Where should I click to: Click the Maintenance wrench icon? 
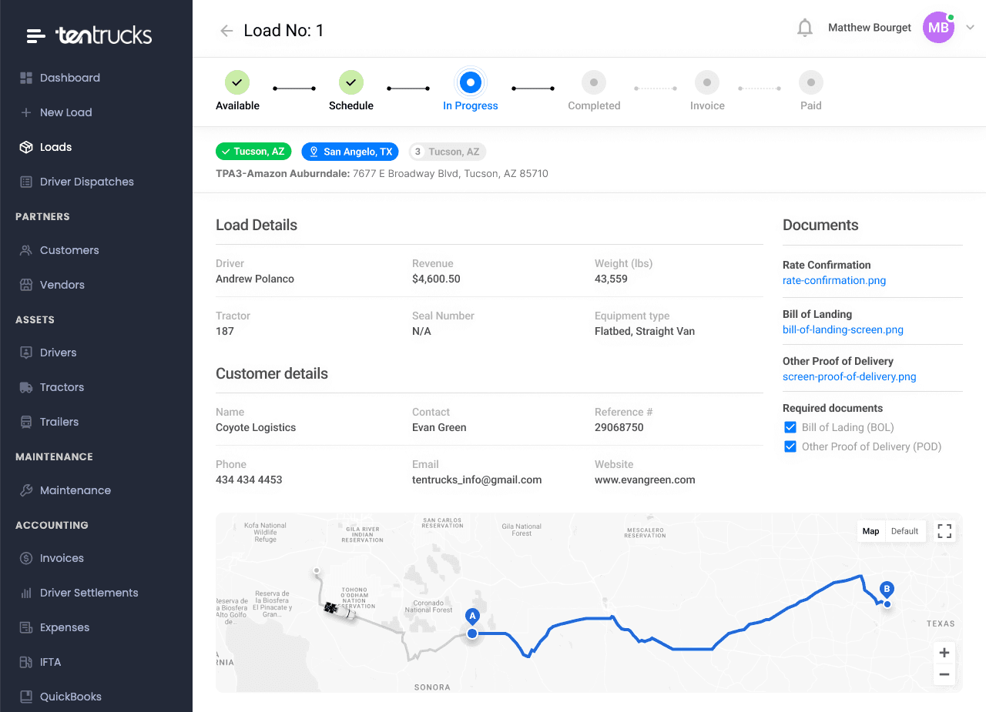tap(27, 490)
